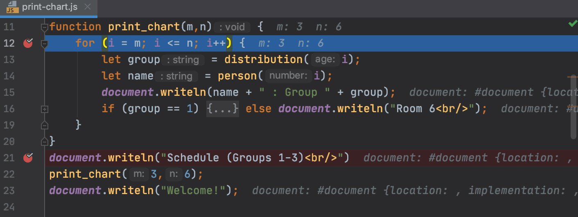Click the 'age:' parameter hint
This screenshot has width=578, height=217.
tap(325, 60)
